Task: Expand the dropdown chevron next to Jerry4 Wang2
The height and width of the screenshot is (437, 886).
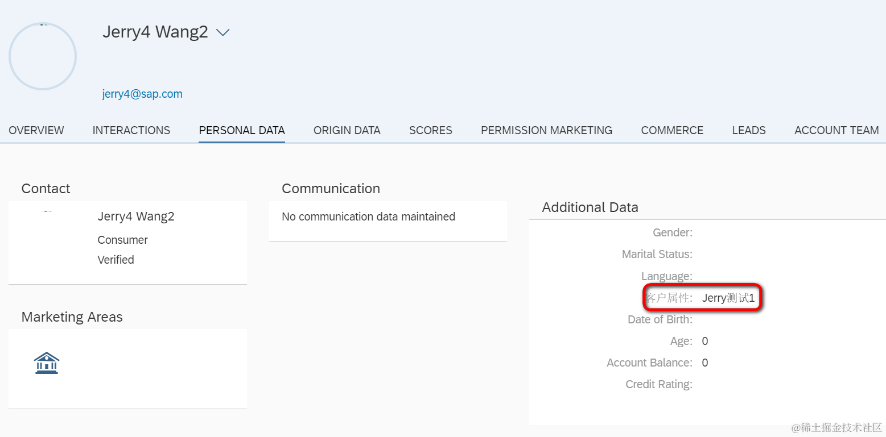Action: point(223,32)
